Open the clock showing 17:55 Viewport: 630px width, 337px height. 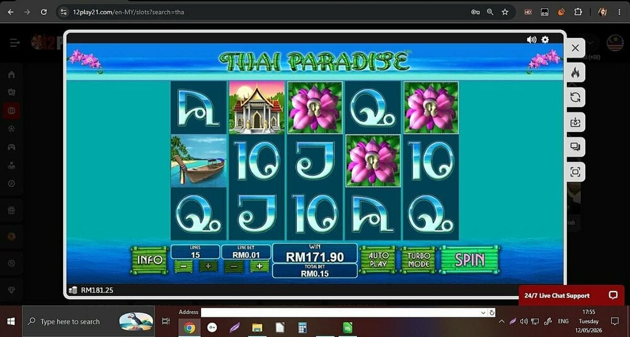point(588,312)
